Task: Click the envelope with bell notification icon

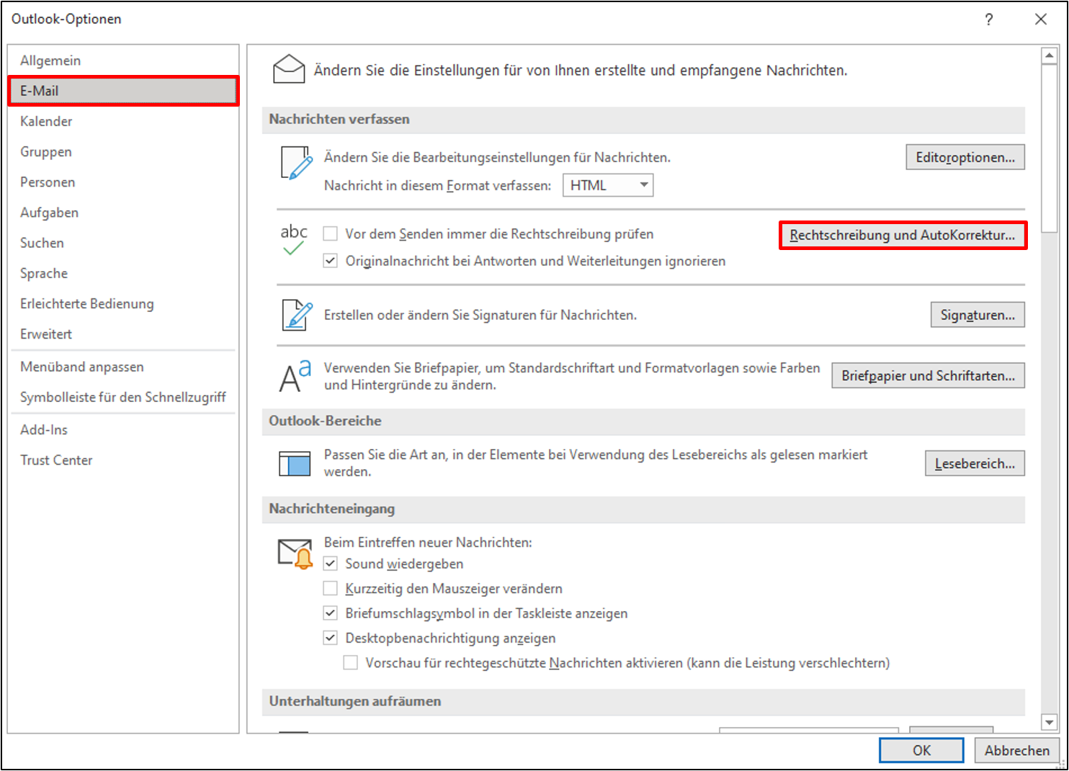Action: click(x=295, y=553)
